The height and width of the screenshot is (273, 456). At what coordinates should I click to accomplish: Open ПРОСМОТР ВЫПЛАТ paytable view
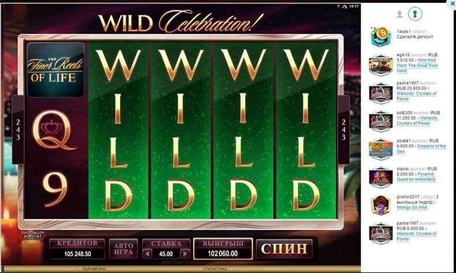coord(32,235)
